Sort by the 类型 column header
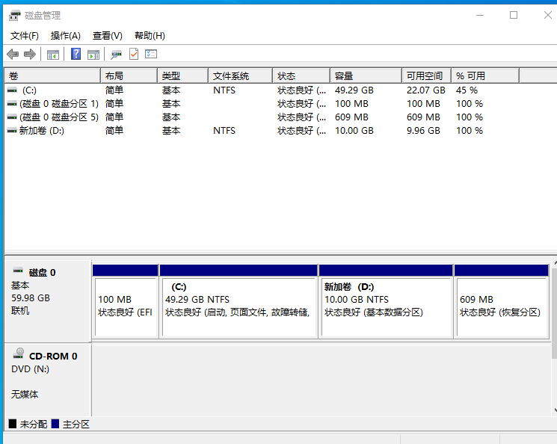The image size is (557, 444). tap(182, 76)
